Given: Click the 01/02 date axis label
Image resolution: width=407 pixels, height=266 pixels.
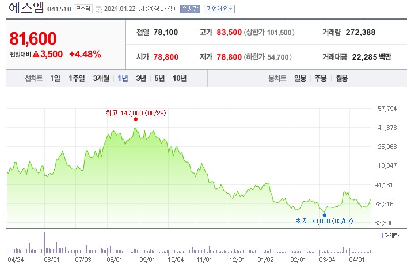Looking at the screenshot, I should 265,260.
